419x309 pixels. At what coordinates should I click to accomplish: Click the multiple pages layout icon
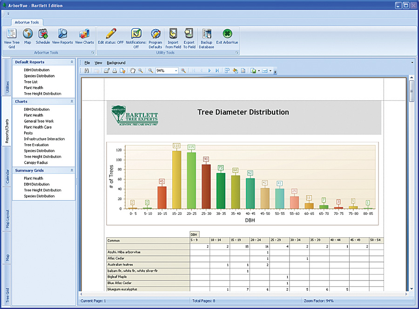tap(227, 71)
